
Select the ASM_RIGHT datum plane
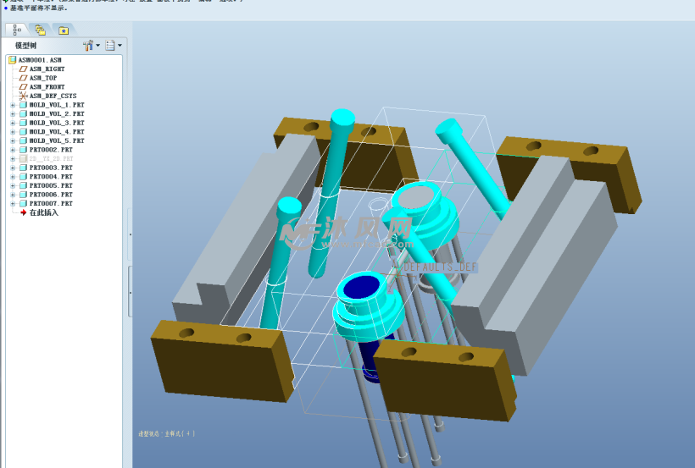pos(47,69)
